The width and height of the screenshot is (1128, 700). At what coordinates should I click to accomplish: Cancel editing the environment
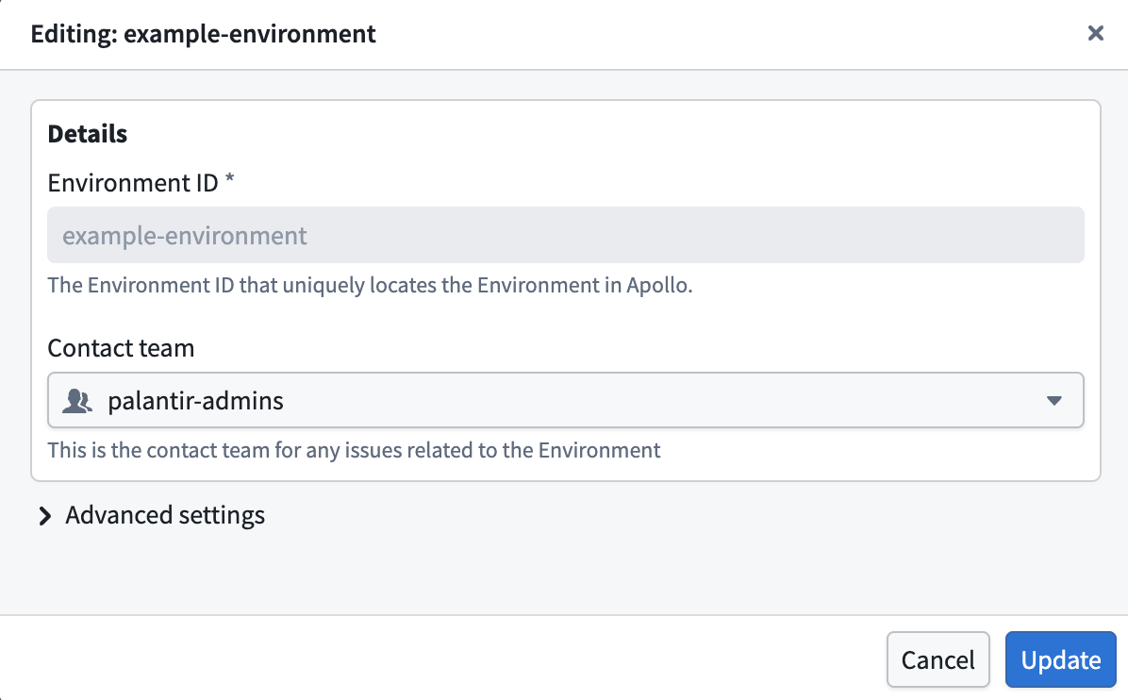click(938, 659)
